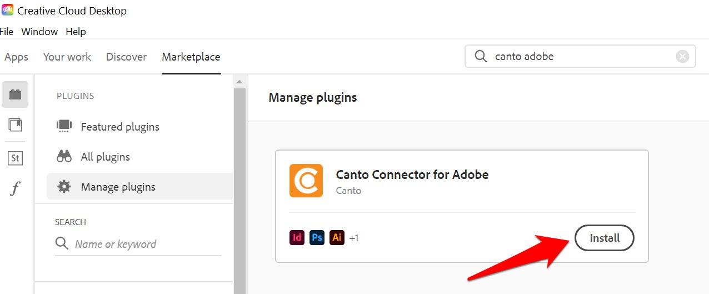
Task: Click the Photoshop app badge
Action: click(x=317, y=238)
